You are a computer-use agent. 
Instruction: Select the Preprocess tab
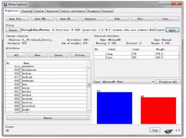(x=12, y=11)
